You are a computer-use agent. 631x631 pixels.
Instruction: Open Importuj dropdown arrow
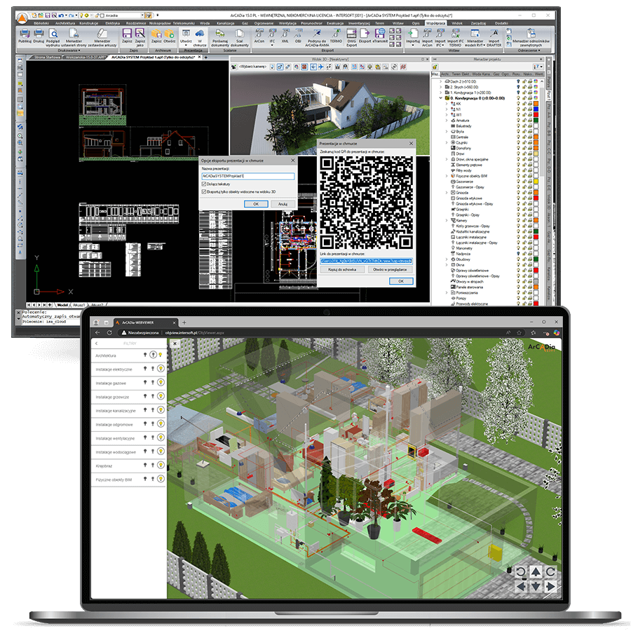click(413, 45)
